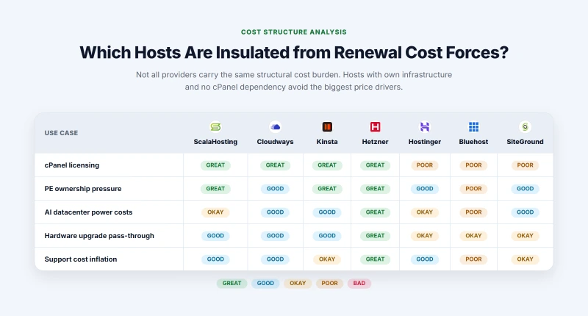Click Kinsta's cPanel licensing GREAT badge
The image size is (588, 316).
point(327,165)
